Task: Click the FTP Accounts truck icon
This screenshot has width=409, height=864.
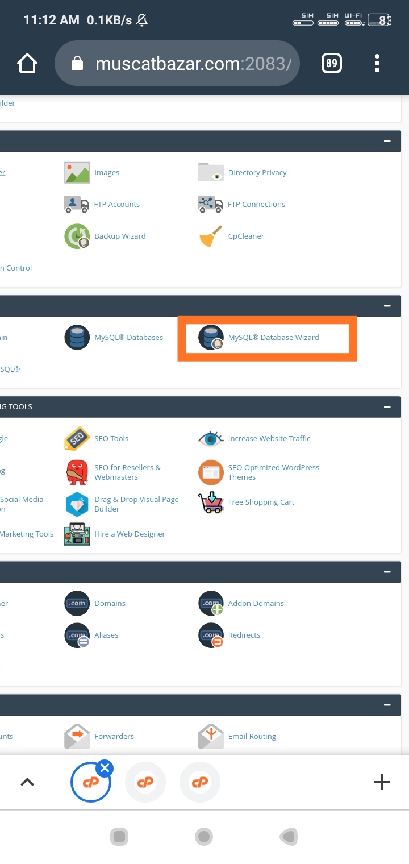Action: click(x=77, y=205)
